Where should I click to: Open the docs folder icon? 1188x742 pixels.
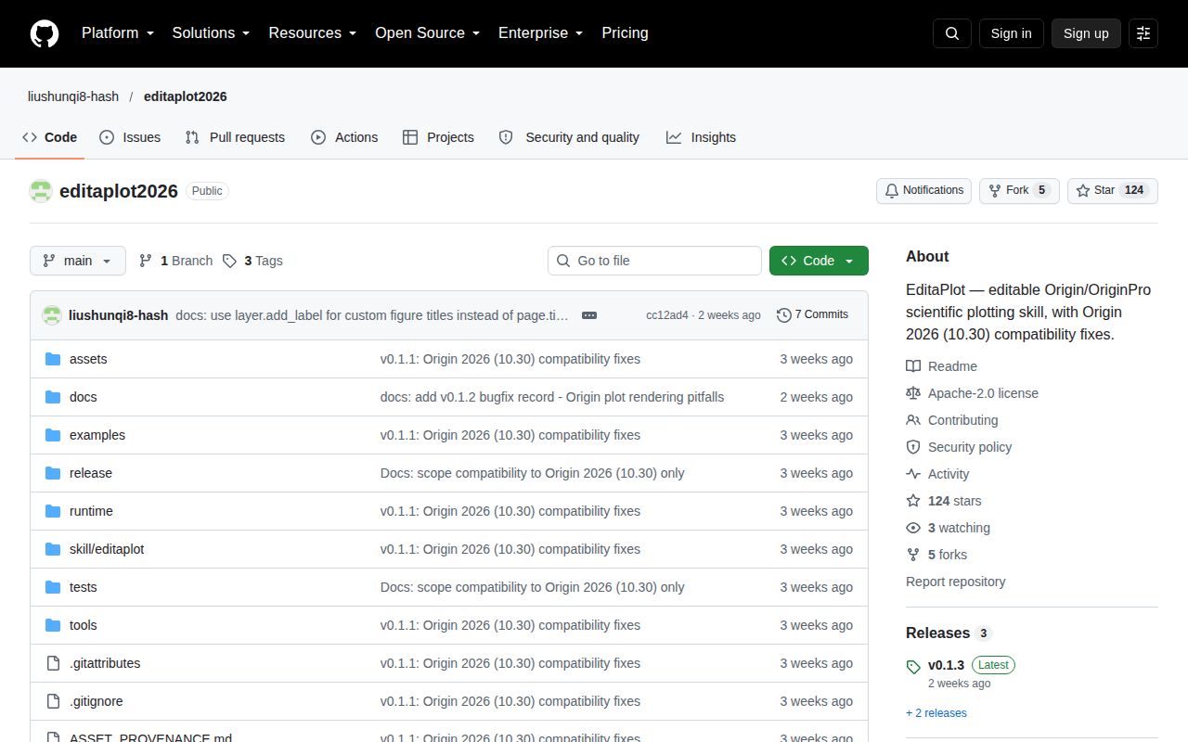[x=53, y=397]
